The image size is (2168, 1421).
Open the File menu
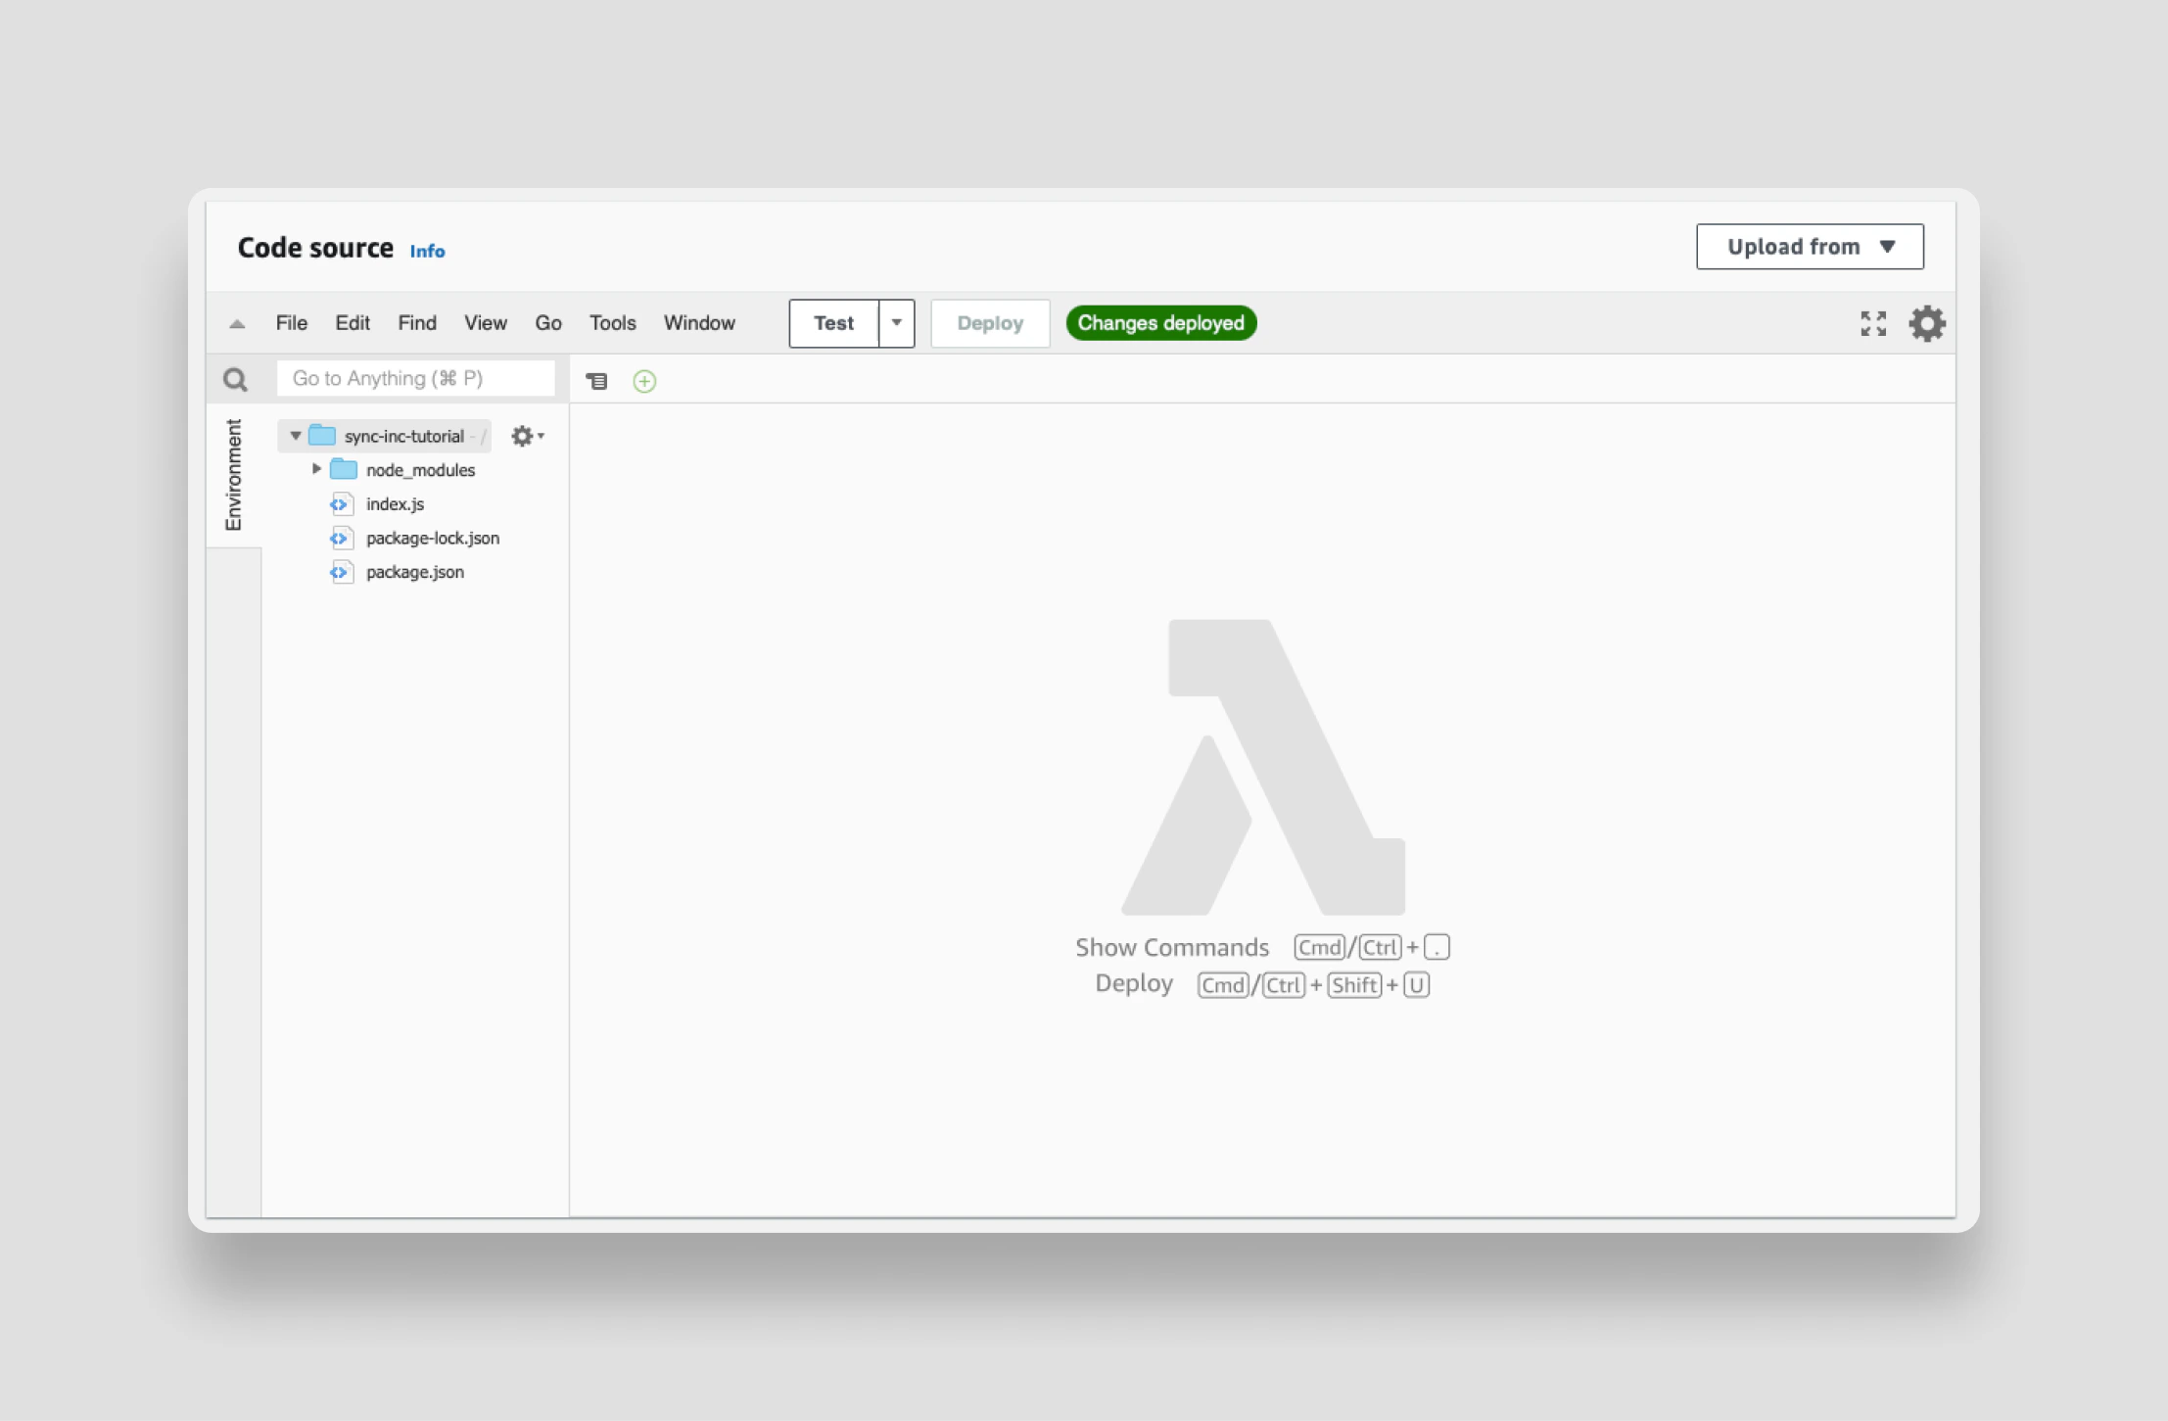(292, 323)
